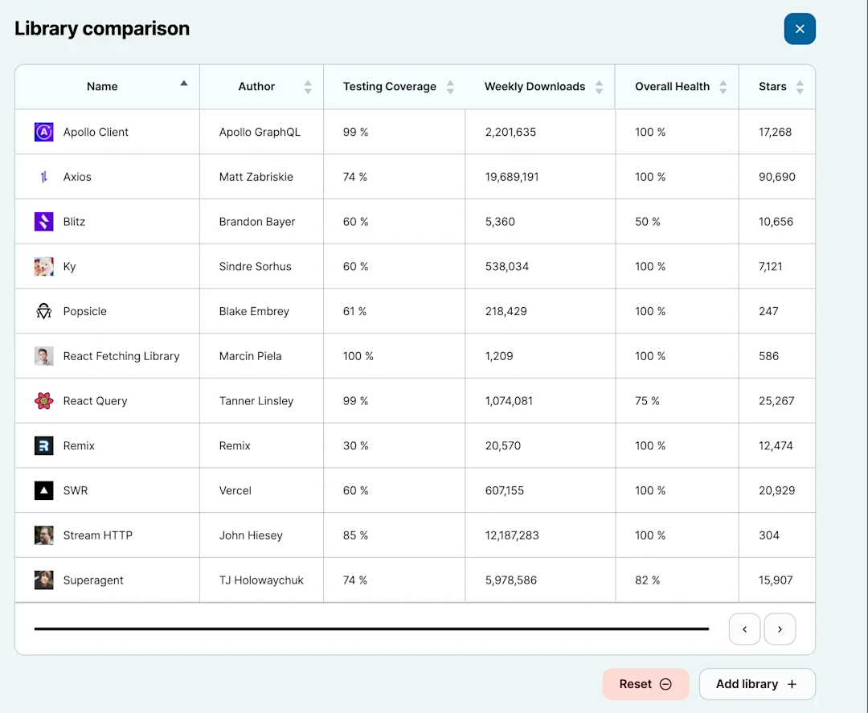This screenshot has width=868, height=713.
Task: Select the Stream HTTP library name
Action: [97, 535]
